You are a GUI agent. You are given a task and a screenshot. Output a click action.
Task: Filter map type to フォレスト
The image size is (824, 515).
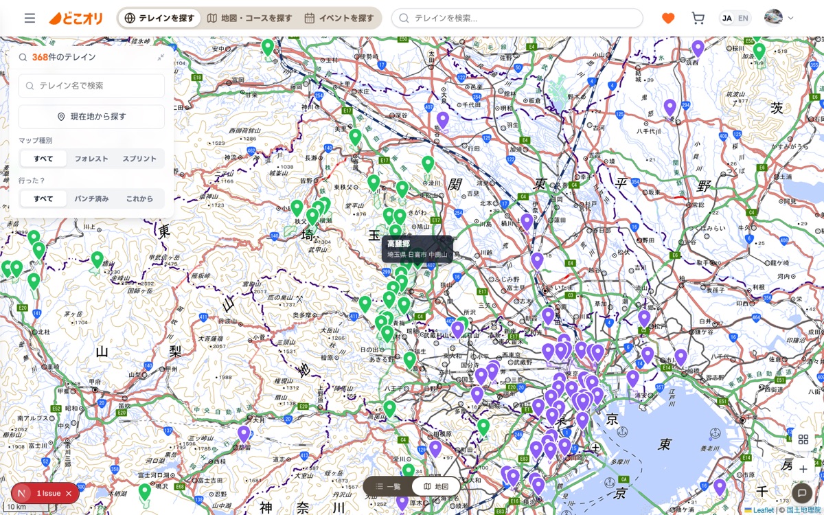tap(91, 159)
